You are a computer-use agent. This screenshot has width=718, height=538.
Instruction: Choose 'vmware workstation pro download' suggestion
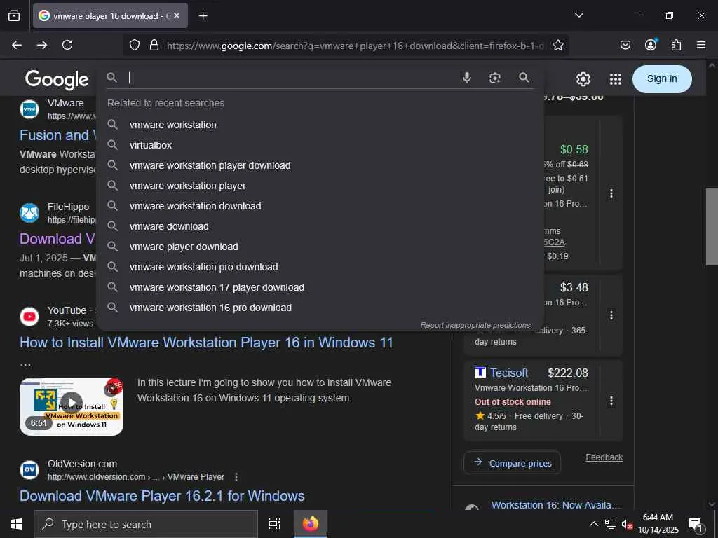click(320, 267)
